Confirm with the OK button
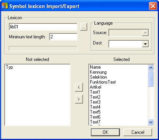Screen dimensions: 159x140 point(105,132)
